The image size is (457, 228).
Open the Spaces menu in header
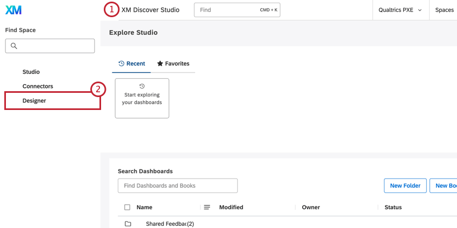pos(444,10)
